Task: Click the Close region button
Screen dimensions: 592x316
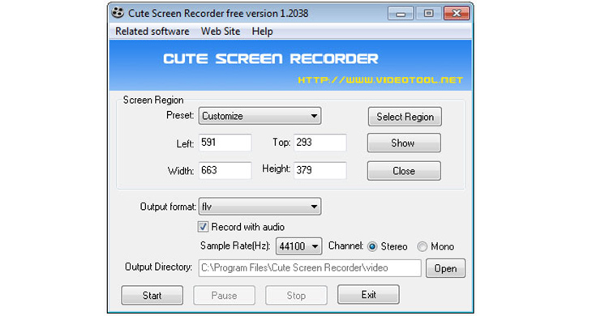Action: point(404,171)
